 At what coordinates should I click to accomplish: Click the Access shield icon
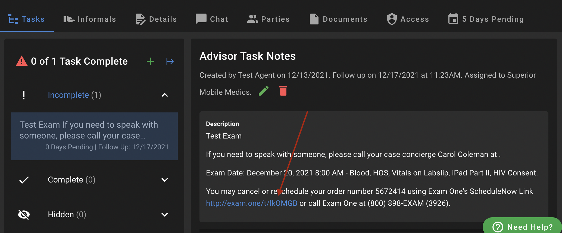tap(392, 19)
